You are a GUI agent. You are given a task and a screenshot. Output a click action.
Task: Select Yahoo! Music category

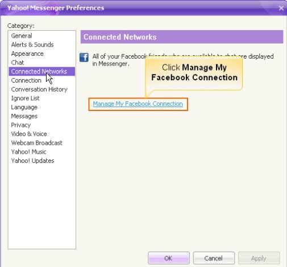point(41,151)
